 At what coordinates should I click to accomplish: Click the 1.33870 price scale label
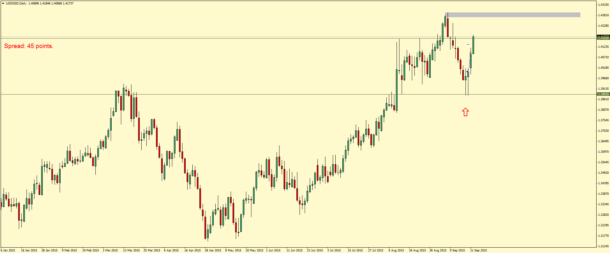pyautogui.click(x=604, y=194)
